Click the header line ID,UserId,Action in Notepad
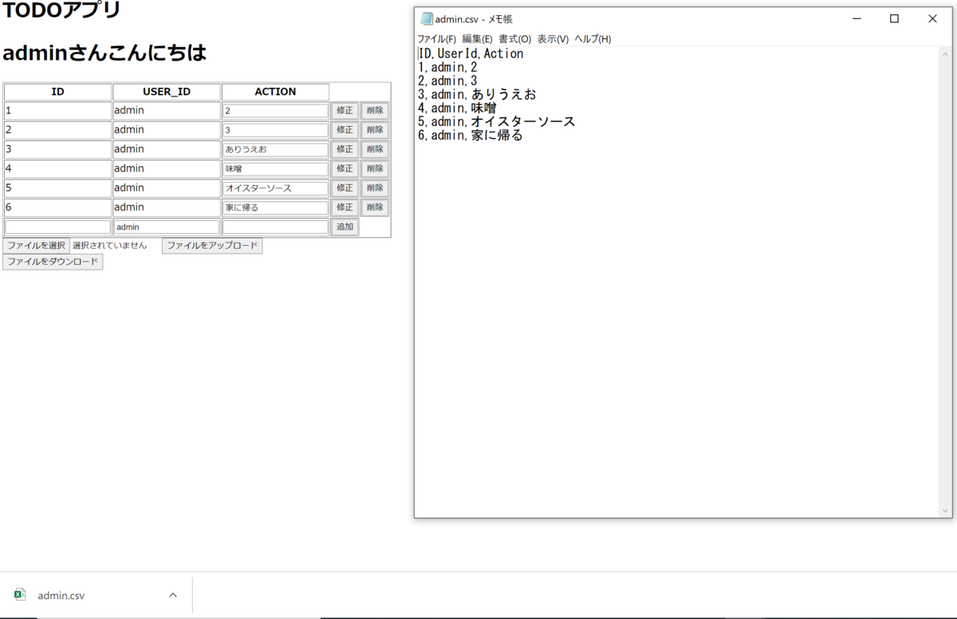957x619 pixels. pos(471,54)
